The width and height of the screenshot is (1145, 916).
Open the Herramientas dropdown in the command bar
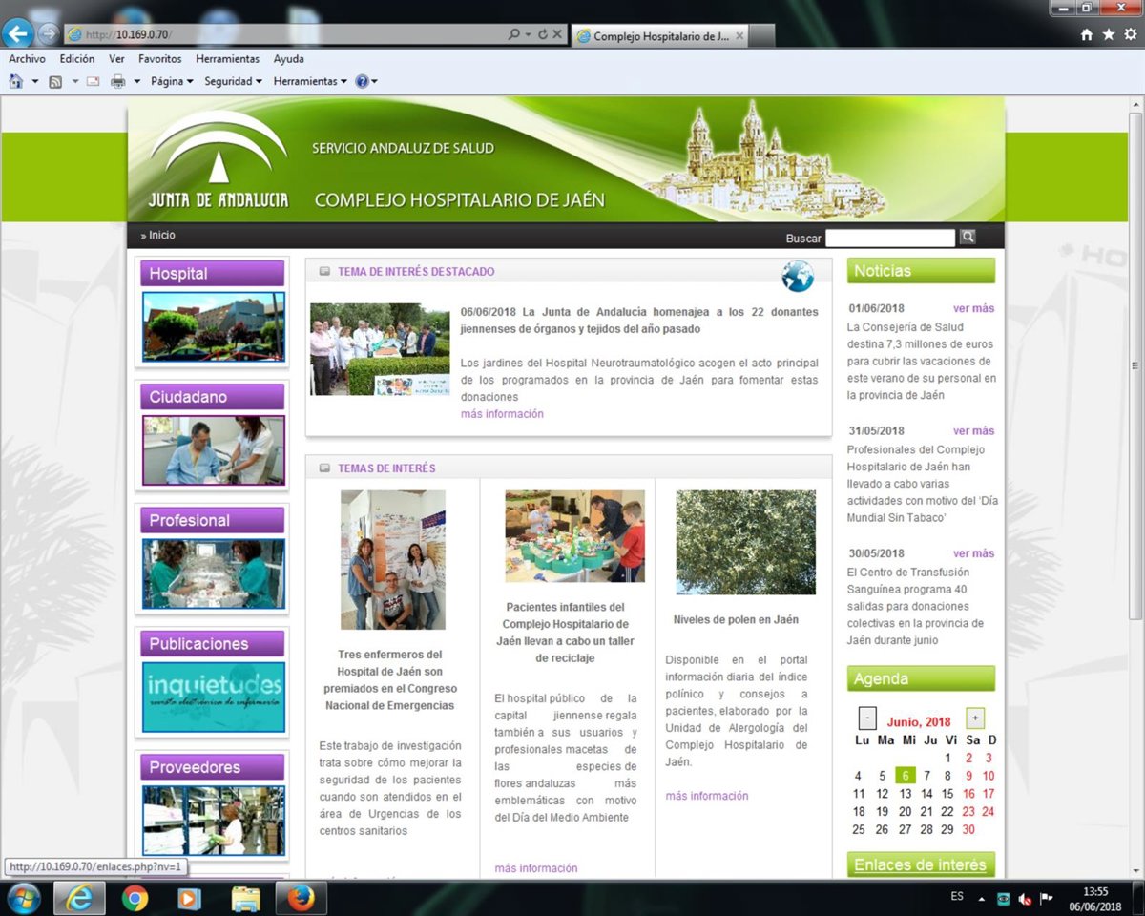(310, 82)
